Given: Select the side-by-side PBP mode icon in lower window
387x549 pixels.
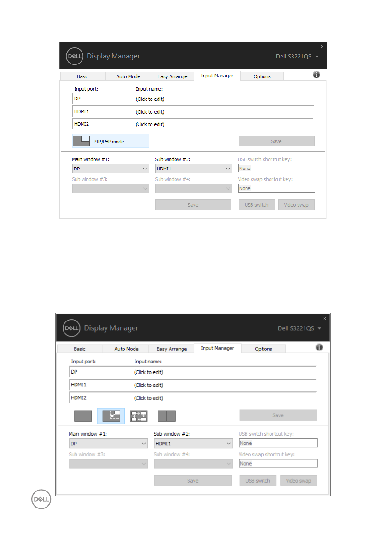Looking at the screenshot, I should coord(166,416).
